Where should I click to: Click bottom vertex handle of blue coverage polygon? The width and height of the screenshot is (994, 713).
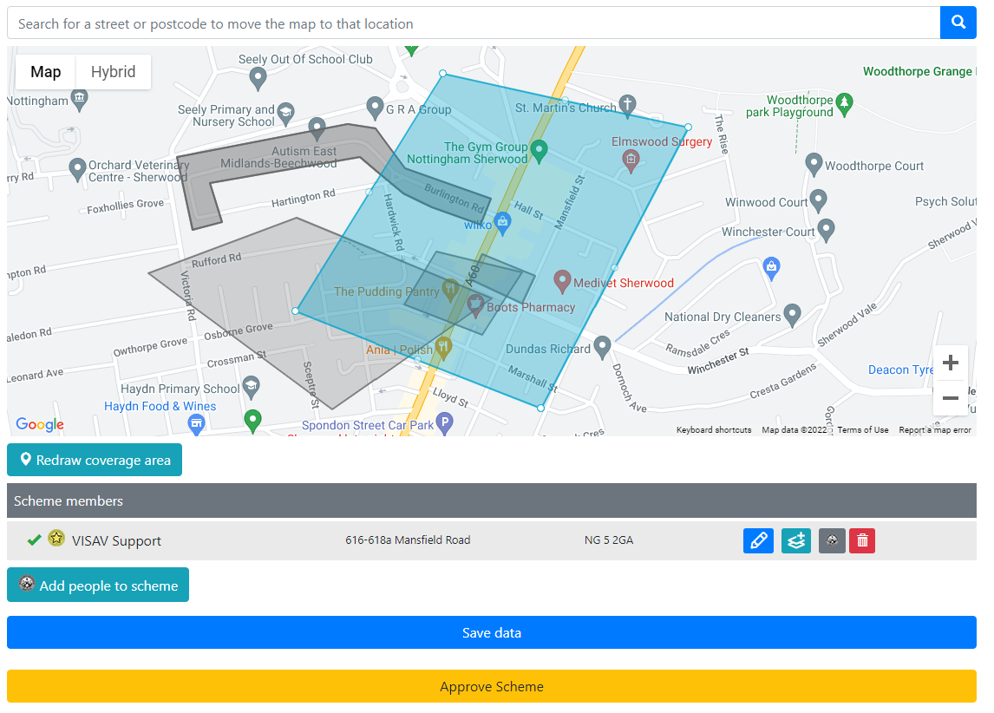pyautogui.click(x=540, y=409)
